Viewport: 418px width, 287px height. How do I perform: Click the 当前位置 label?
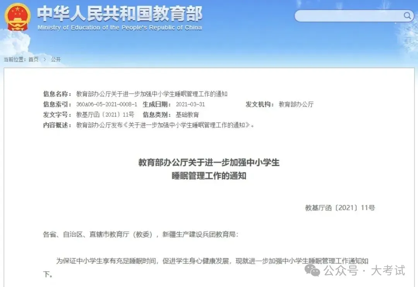point(15,59)
